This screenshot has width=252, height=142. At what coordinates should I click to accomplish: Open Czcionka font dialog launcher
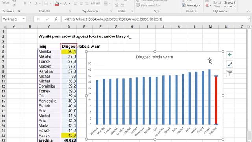click(x=70, y=11)
